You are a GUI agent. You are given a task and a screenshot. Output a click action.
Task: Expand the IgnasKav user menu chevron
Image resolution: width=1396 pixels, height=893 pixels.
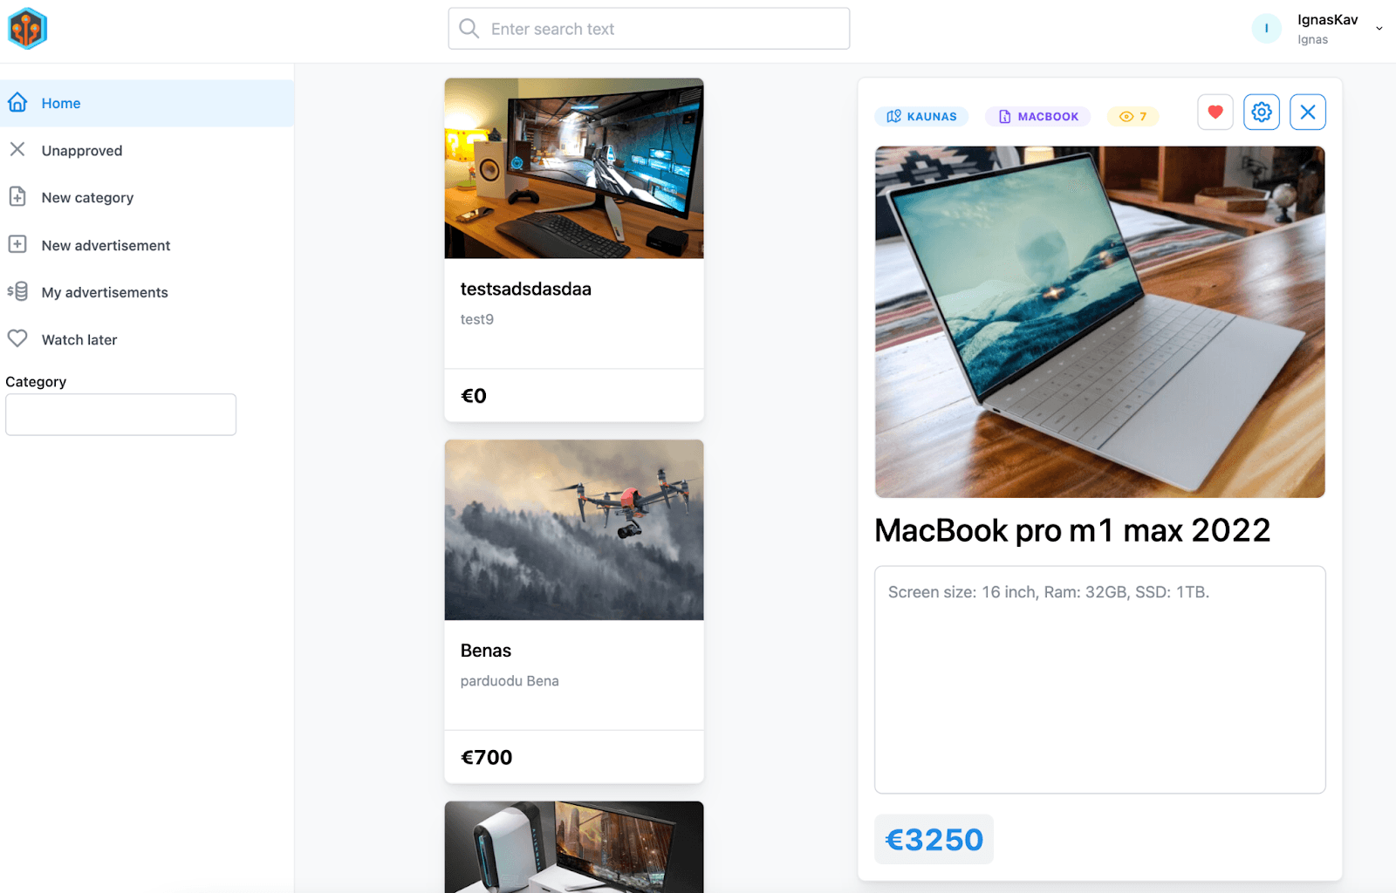click(x=1379, y=29)
